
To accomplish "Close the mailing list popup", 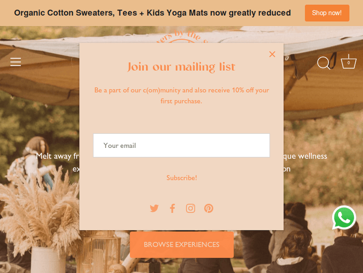I will click(x=272, y=54).
